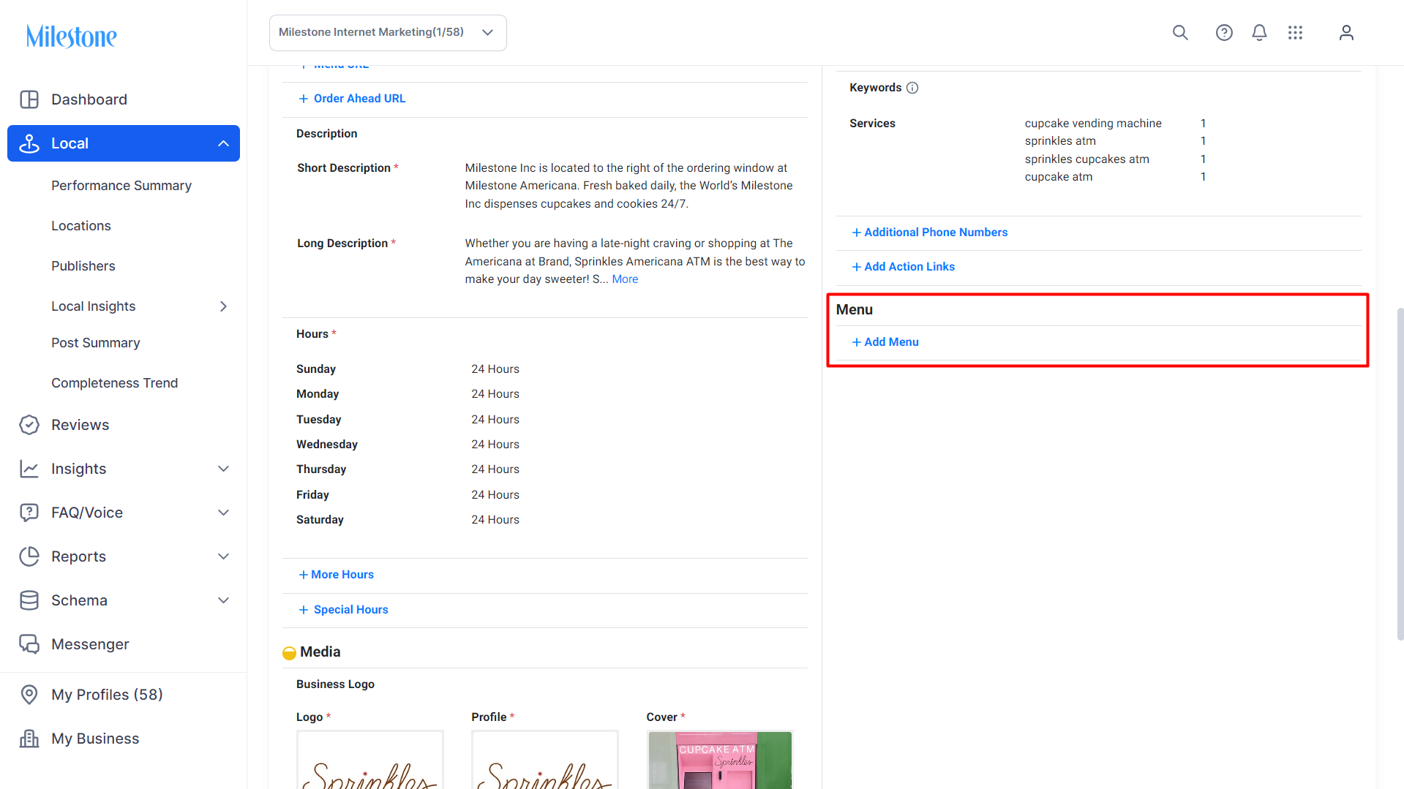Add Special Hours
This screenshot has width=1404, height=789.
(x=343, y=610)
